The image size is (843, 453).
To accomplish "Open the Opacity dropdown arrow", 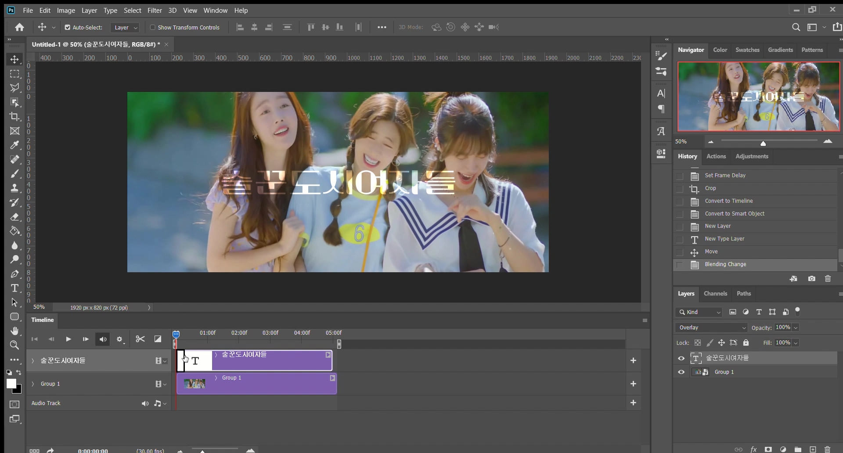I will [796, 328].
